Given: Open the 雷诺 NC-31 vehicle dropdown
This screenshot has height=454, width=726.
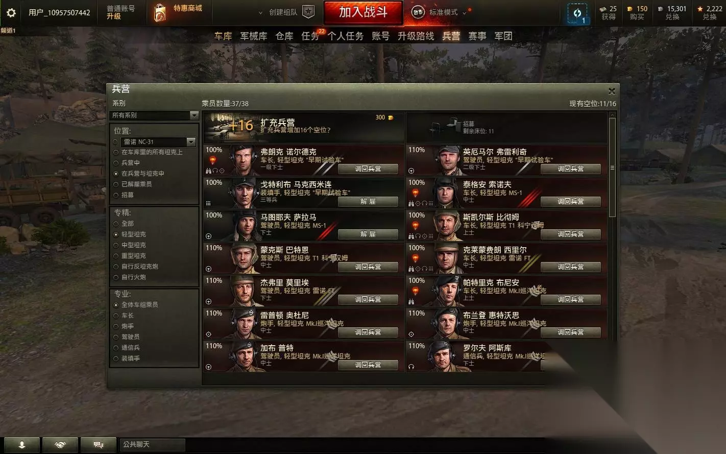Looking at the screenshot, I should 159,142.
